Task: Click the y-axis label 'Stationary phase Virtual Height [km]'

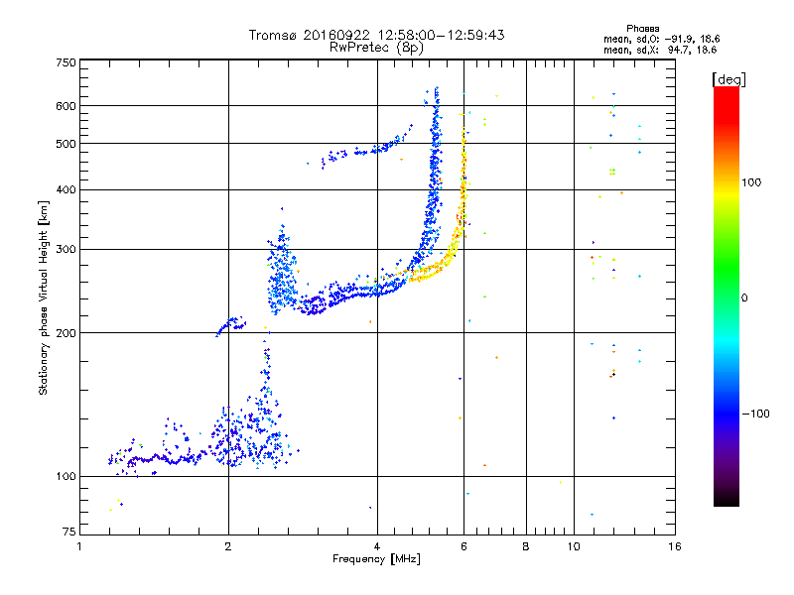Action: [x=44, y=297]
